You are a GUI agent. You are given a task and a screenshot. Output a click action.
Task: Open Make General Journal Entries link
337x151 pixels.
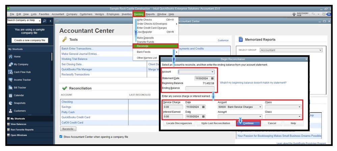point(80,54)
